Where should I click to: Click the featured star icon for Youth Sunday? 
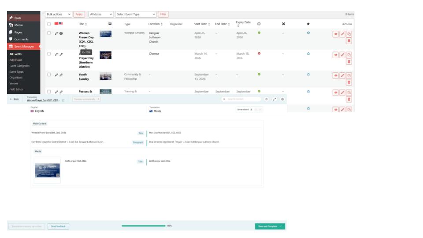tap(308, 74)
